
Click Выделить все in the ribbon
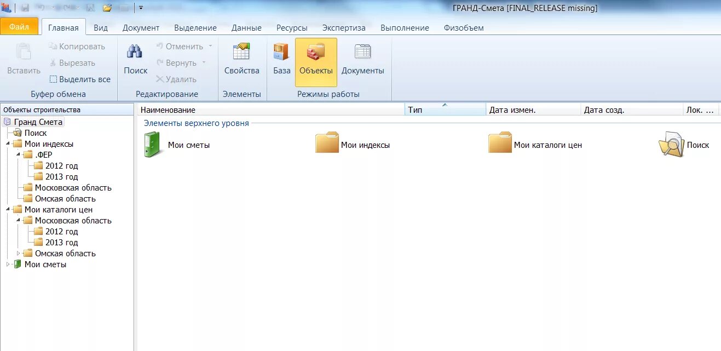80,79
